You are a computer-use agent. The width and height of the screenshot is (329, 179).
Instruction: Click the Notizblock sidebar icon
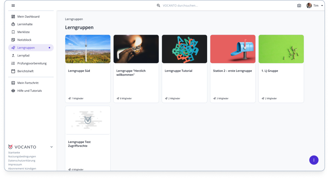click(13, 40)
